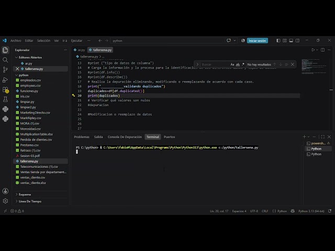Go to previous match arrow
The image size is (335, 251).
274,64
